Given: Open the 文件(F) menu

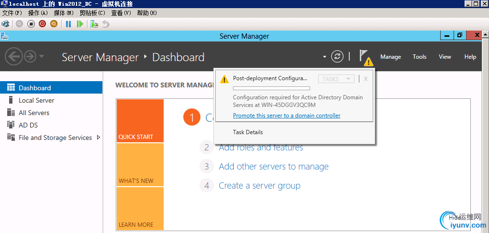Looking at the screenshot, I should pos(12,13).
